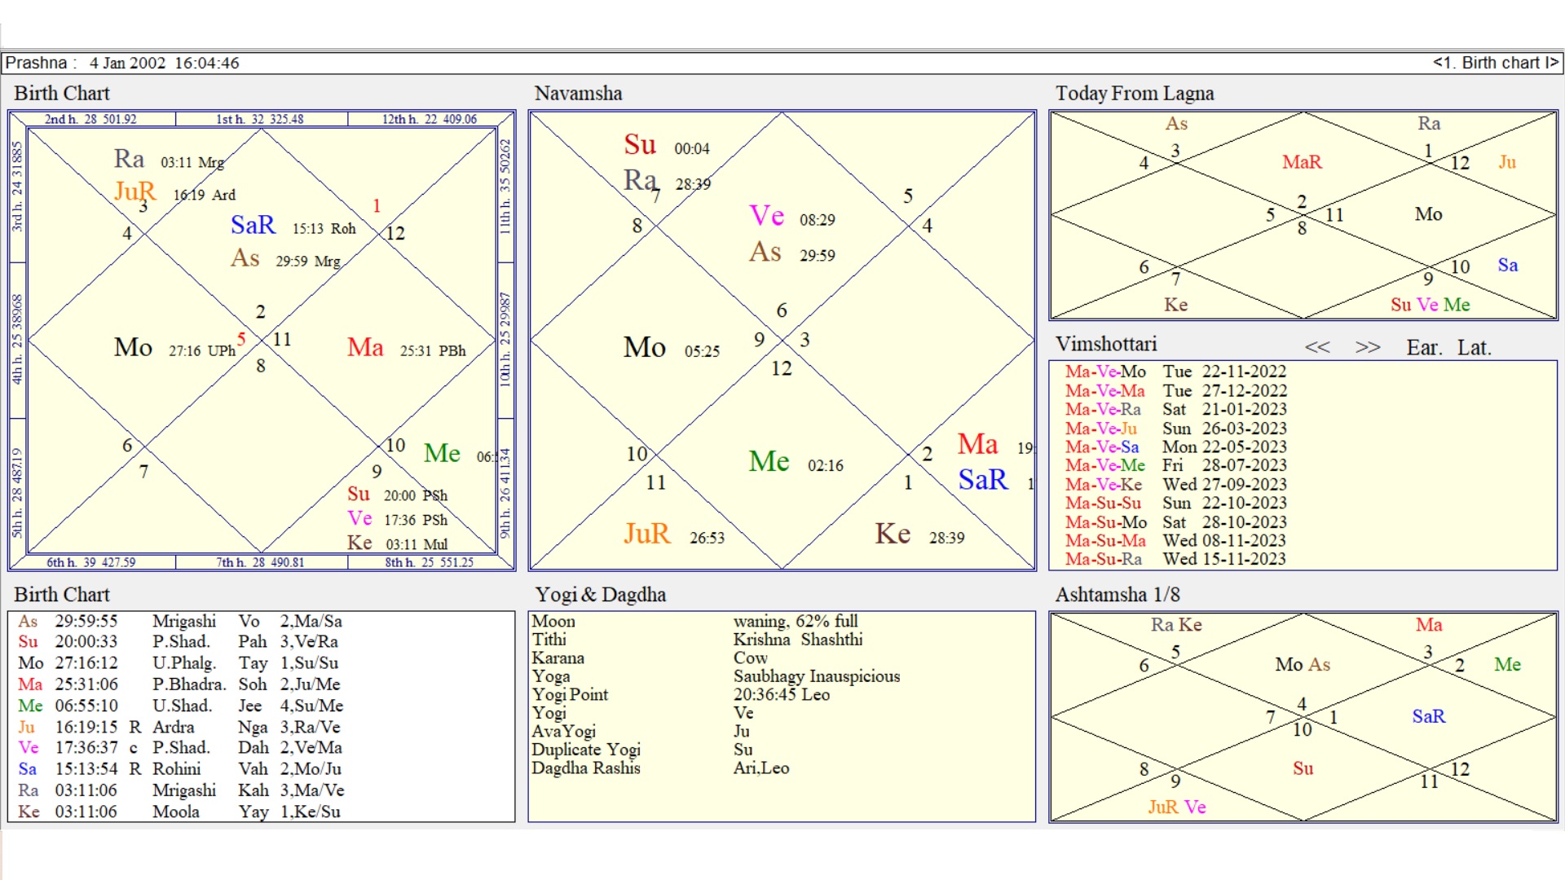The image size is (1565, 880).
Task: Select the Ma-Ve-Me dasha row
Action: tap(1175, 465)
